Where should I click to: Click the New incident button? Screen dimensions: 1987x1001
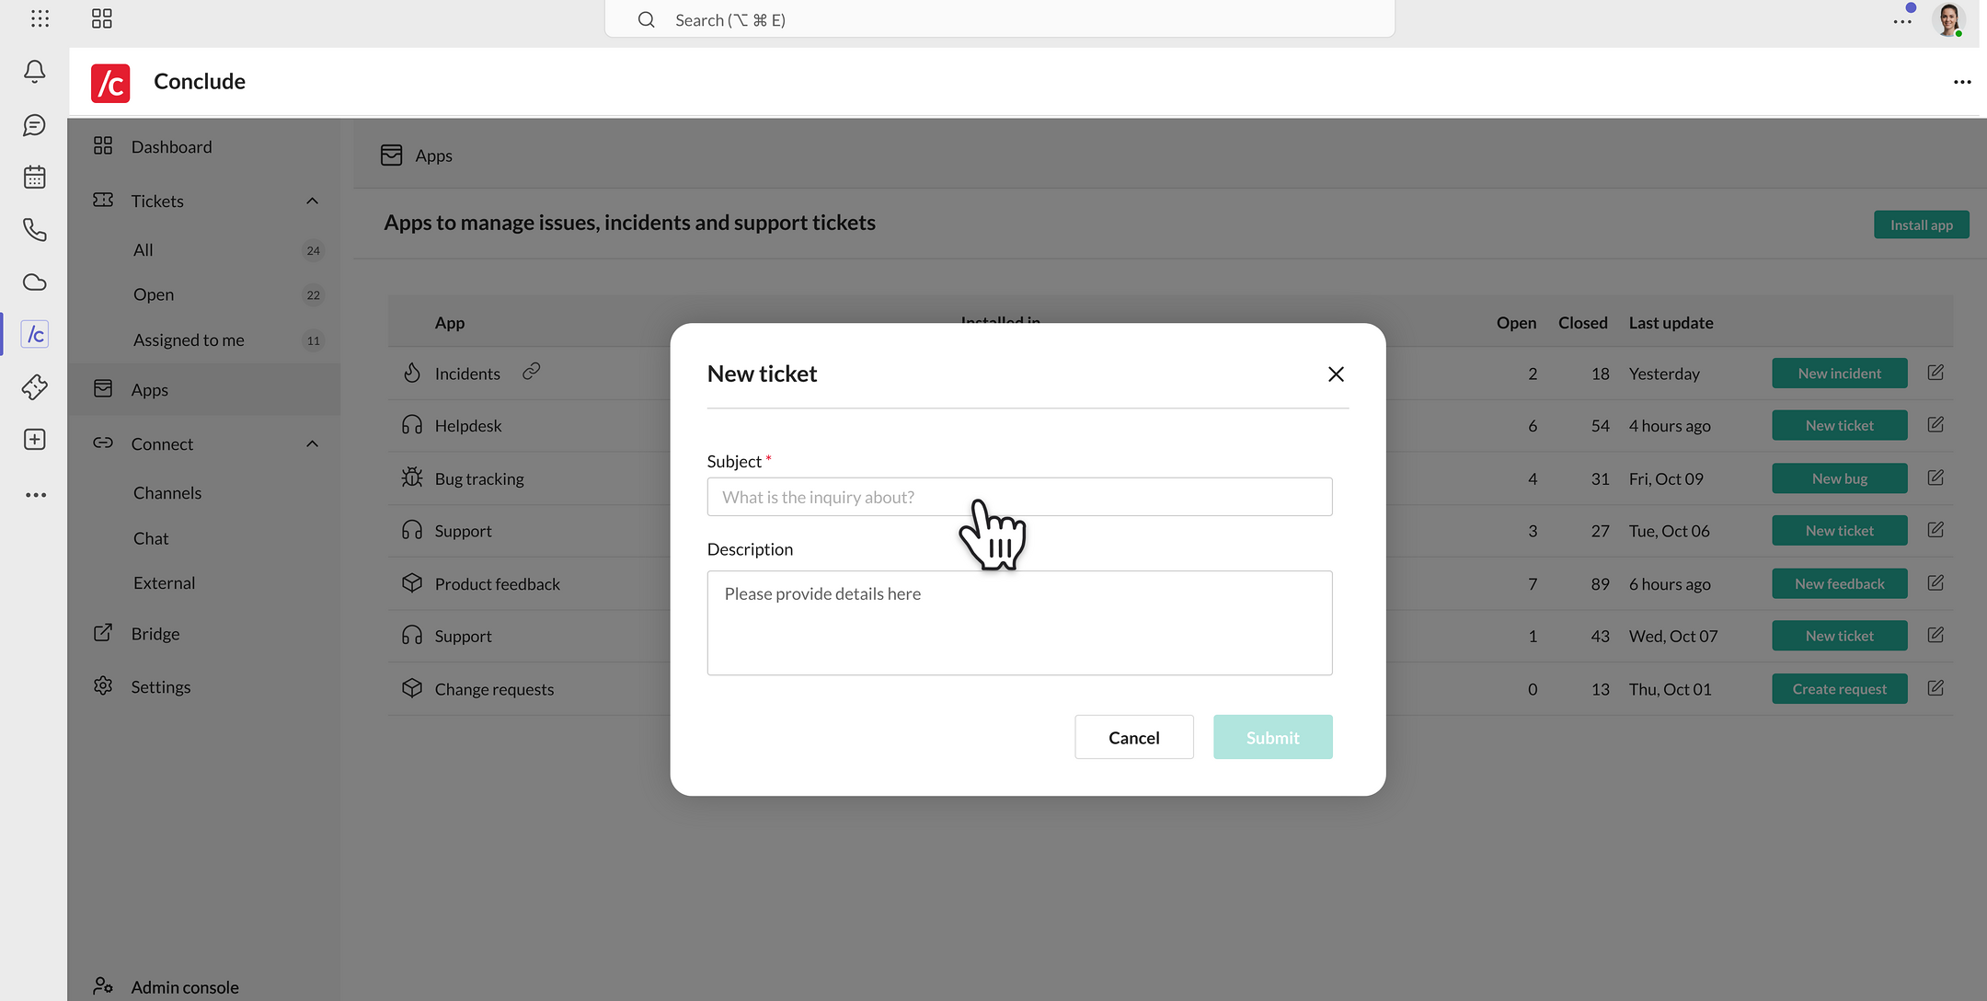[x=1839, y=374]
